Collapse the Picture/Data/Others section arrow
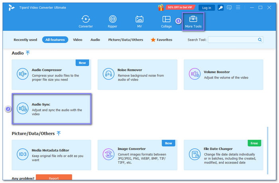279x183 pixels. [x=59, y=133]
